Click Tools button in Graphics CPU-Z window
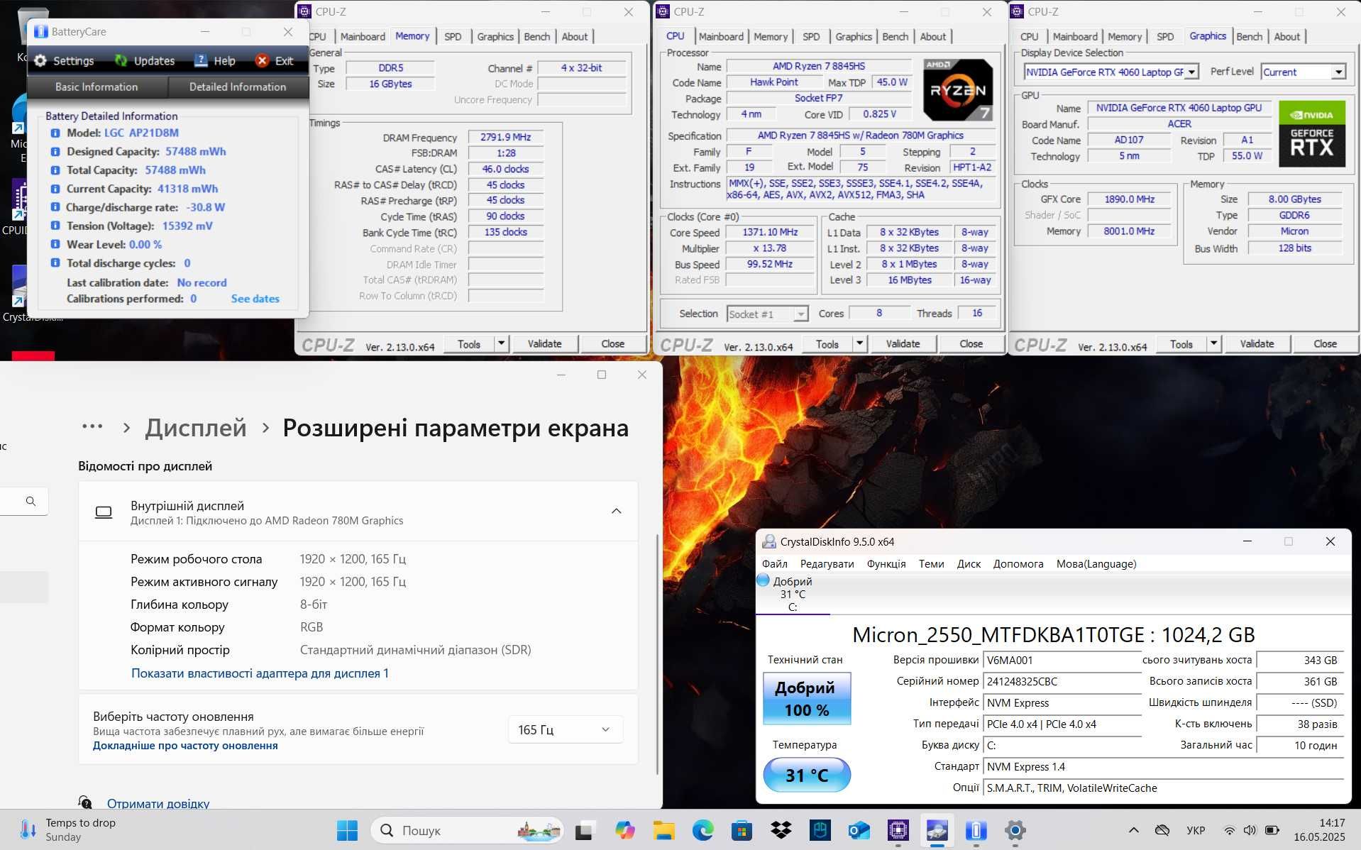The height and width of the screenshot is (850, 1361). [1181, 343]
